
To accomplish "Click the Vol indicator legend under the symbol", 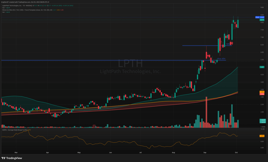I will pyautogui.click(x=5, y=8).
